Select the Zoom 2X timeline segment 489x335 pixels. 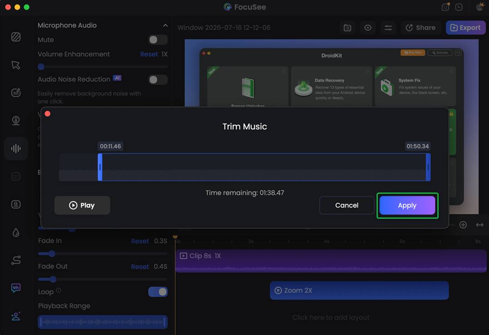click(x=359, y=291)
